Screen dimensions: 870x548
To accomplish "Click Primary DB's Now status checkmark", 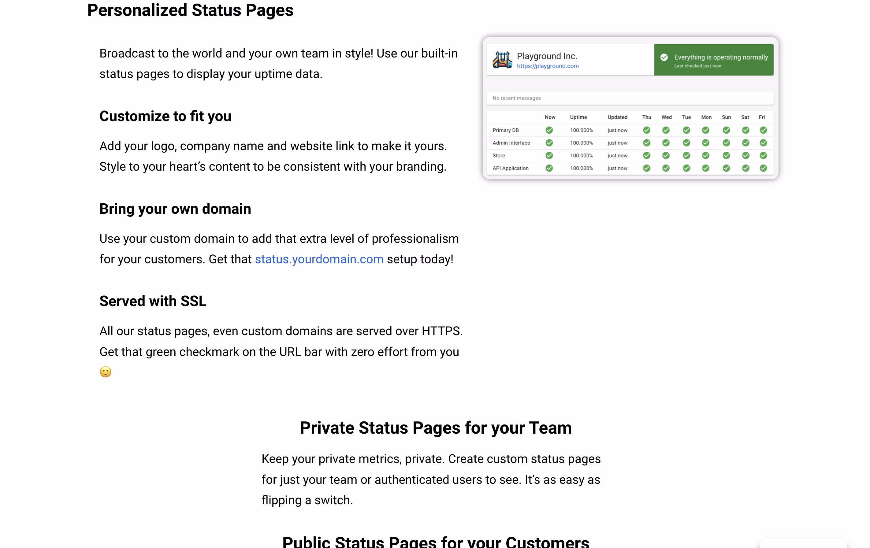I will [x=549, y=130].
